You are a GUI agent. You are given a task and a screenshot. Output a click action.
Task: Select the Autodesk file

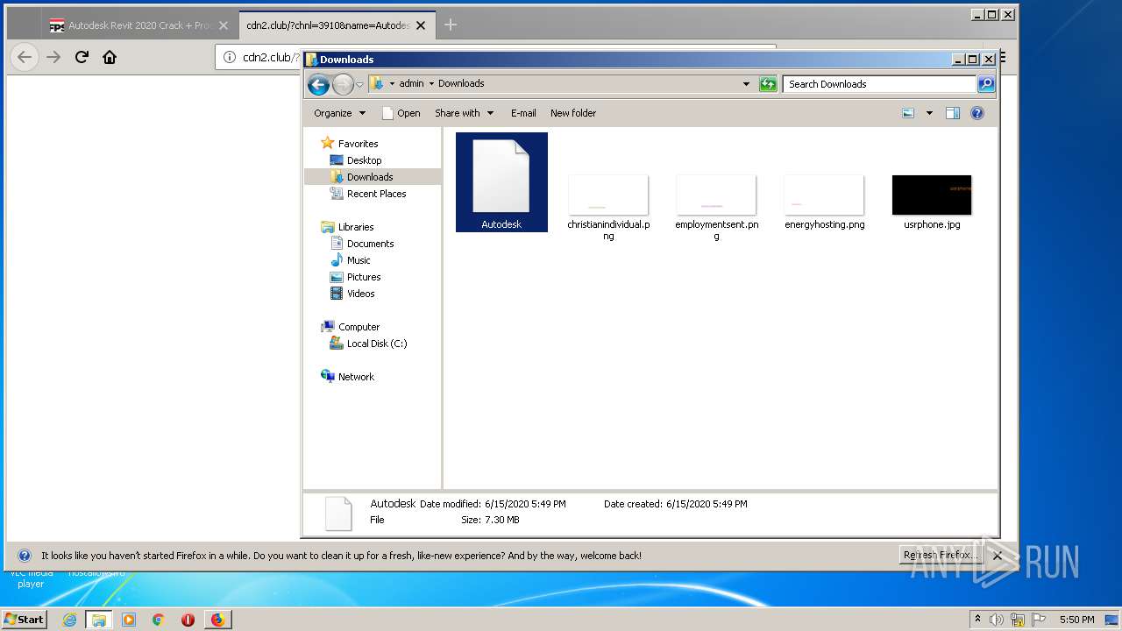click(x=501, y=182)
